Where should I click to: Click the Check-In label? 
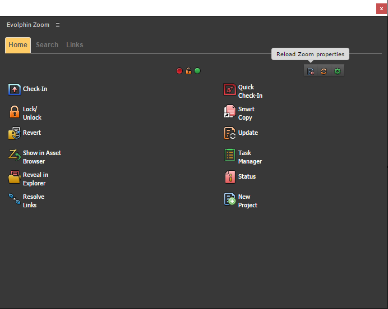(35, 89)
